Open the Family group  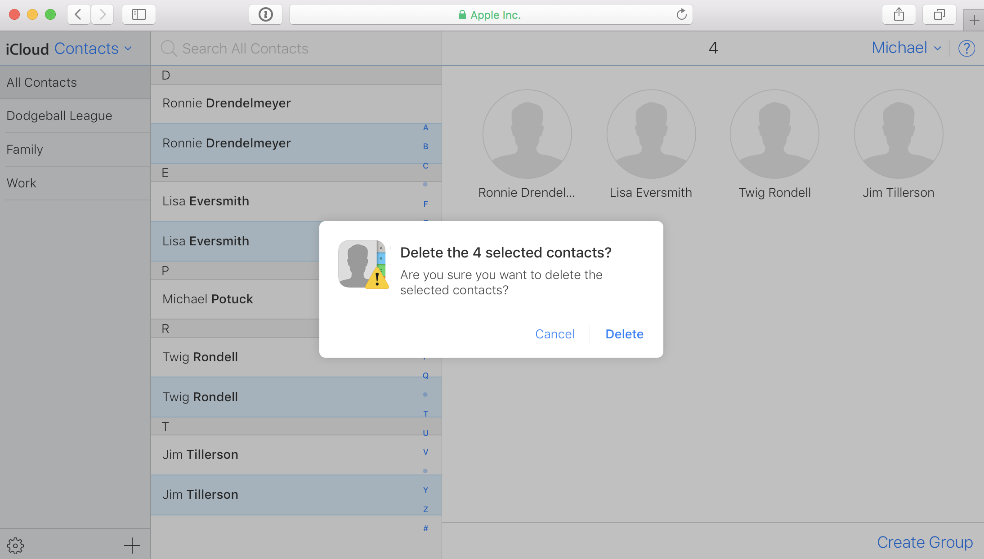point(75,150)
